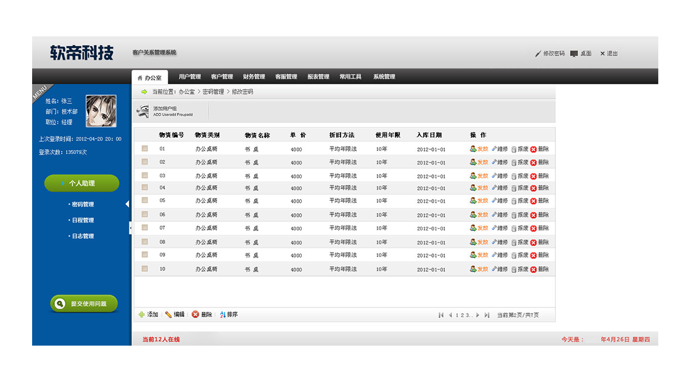Open the 系统管理 menu
Image resolution: width=691 pixels, height=382 pixels.
[x=384, y=76]
